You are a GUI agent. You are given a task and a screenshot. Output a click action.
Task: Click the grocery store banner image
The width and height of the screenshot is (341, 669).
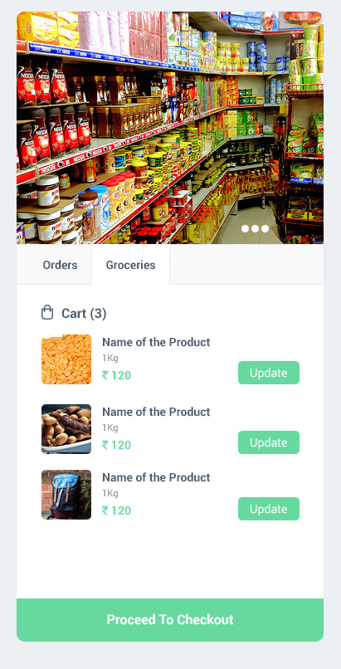(x=170, y=128)
